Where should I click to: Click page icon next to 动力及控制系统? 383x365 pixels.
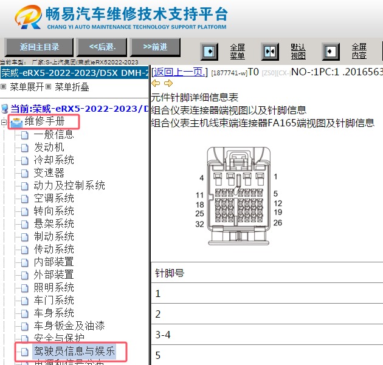[25, 186]
